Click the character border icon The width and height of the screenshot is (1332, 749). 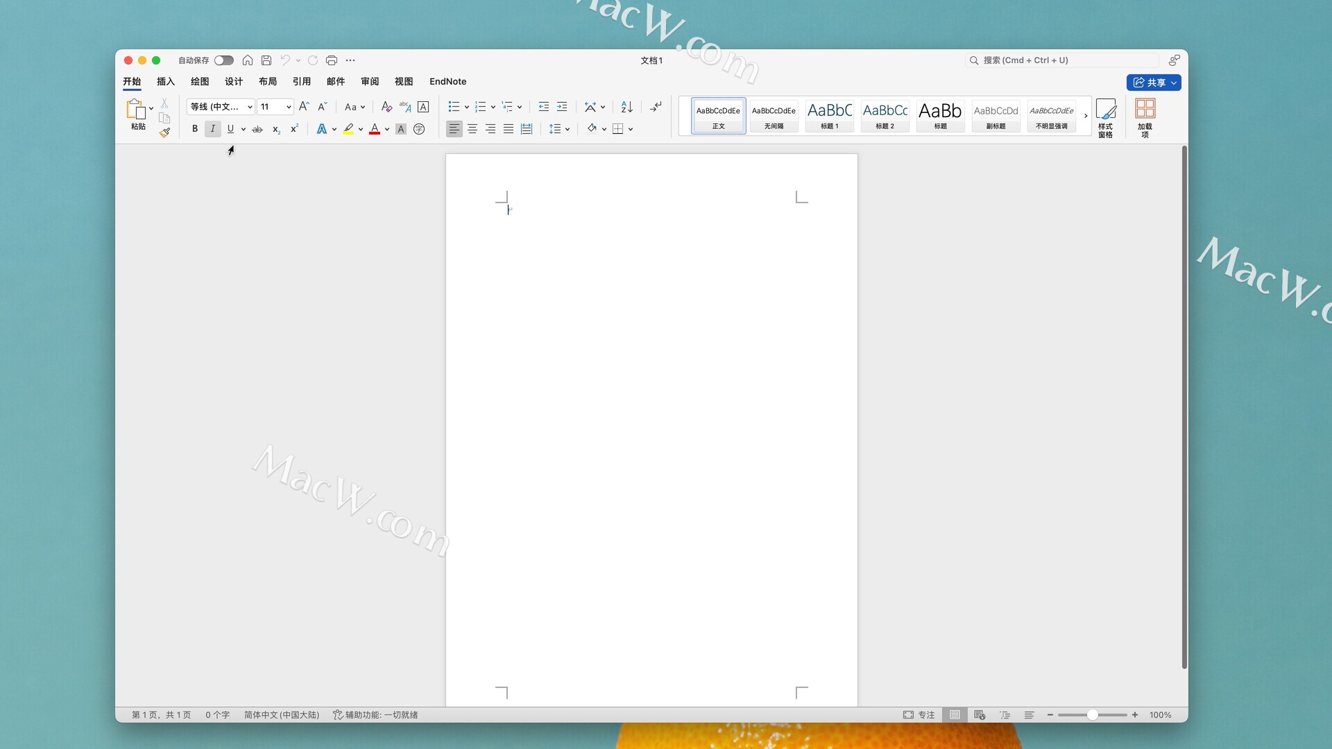423,107
